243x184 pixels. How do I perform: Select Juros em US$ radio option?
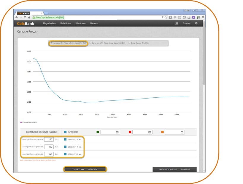pos(90,43)
